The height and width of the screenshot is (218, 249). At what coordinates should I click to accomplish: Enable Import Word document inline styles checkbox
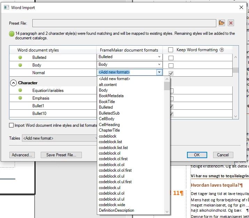point(11,125)
